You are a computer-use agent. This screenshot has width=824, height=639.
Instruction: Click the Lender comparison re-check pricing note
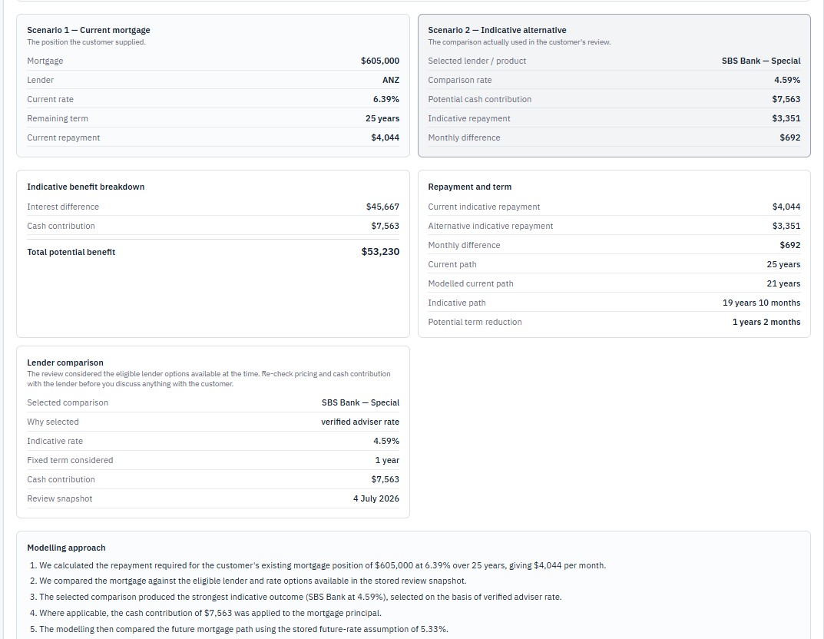click(209, 379)
